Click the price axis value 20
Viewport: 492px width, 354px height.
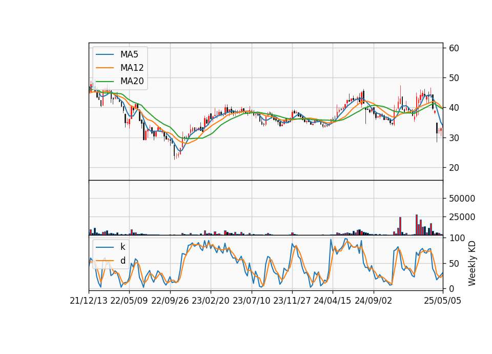(x=454, y=168)
